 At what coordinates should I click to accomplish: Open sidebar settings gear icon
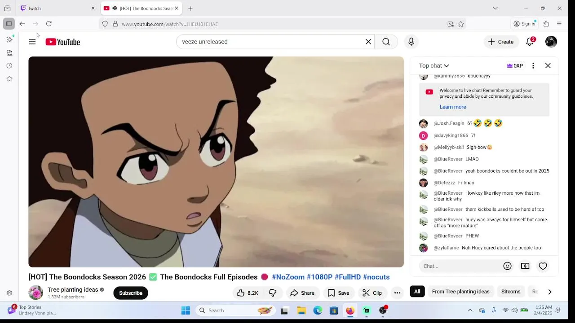9,293
